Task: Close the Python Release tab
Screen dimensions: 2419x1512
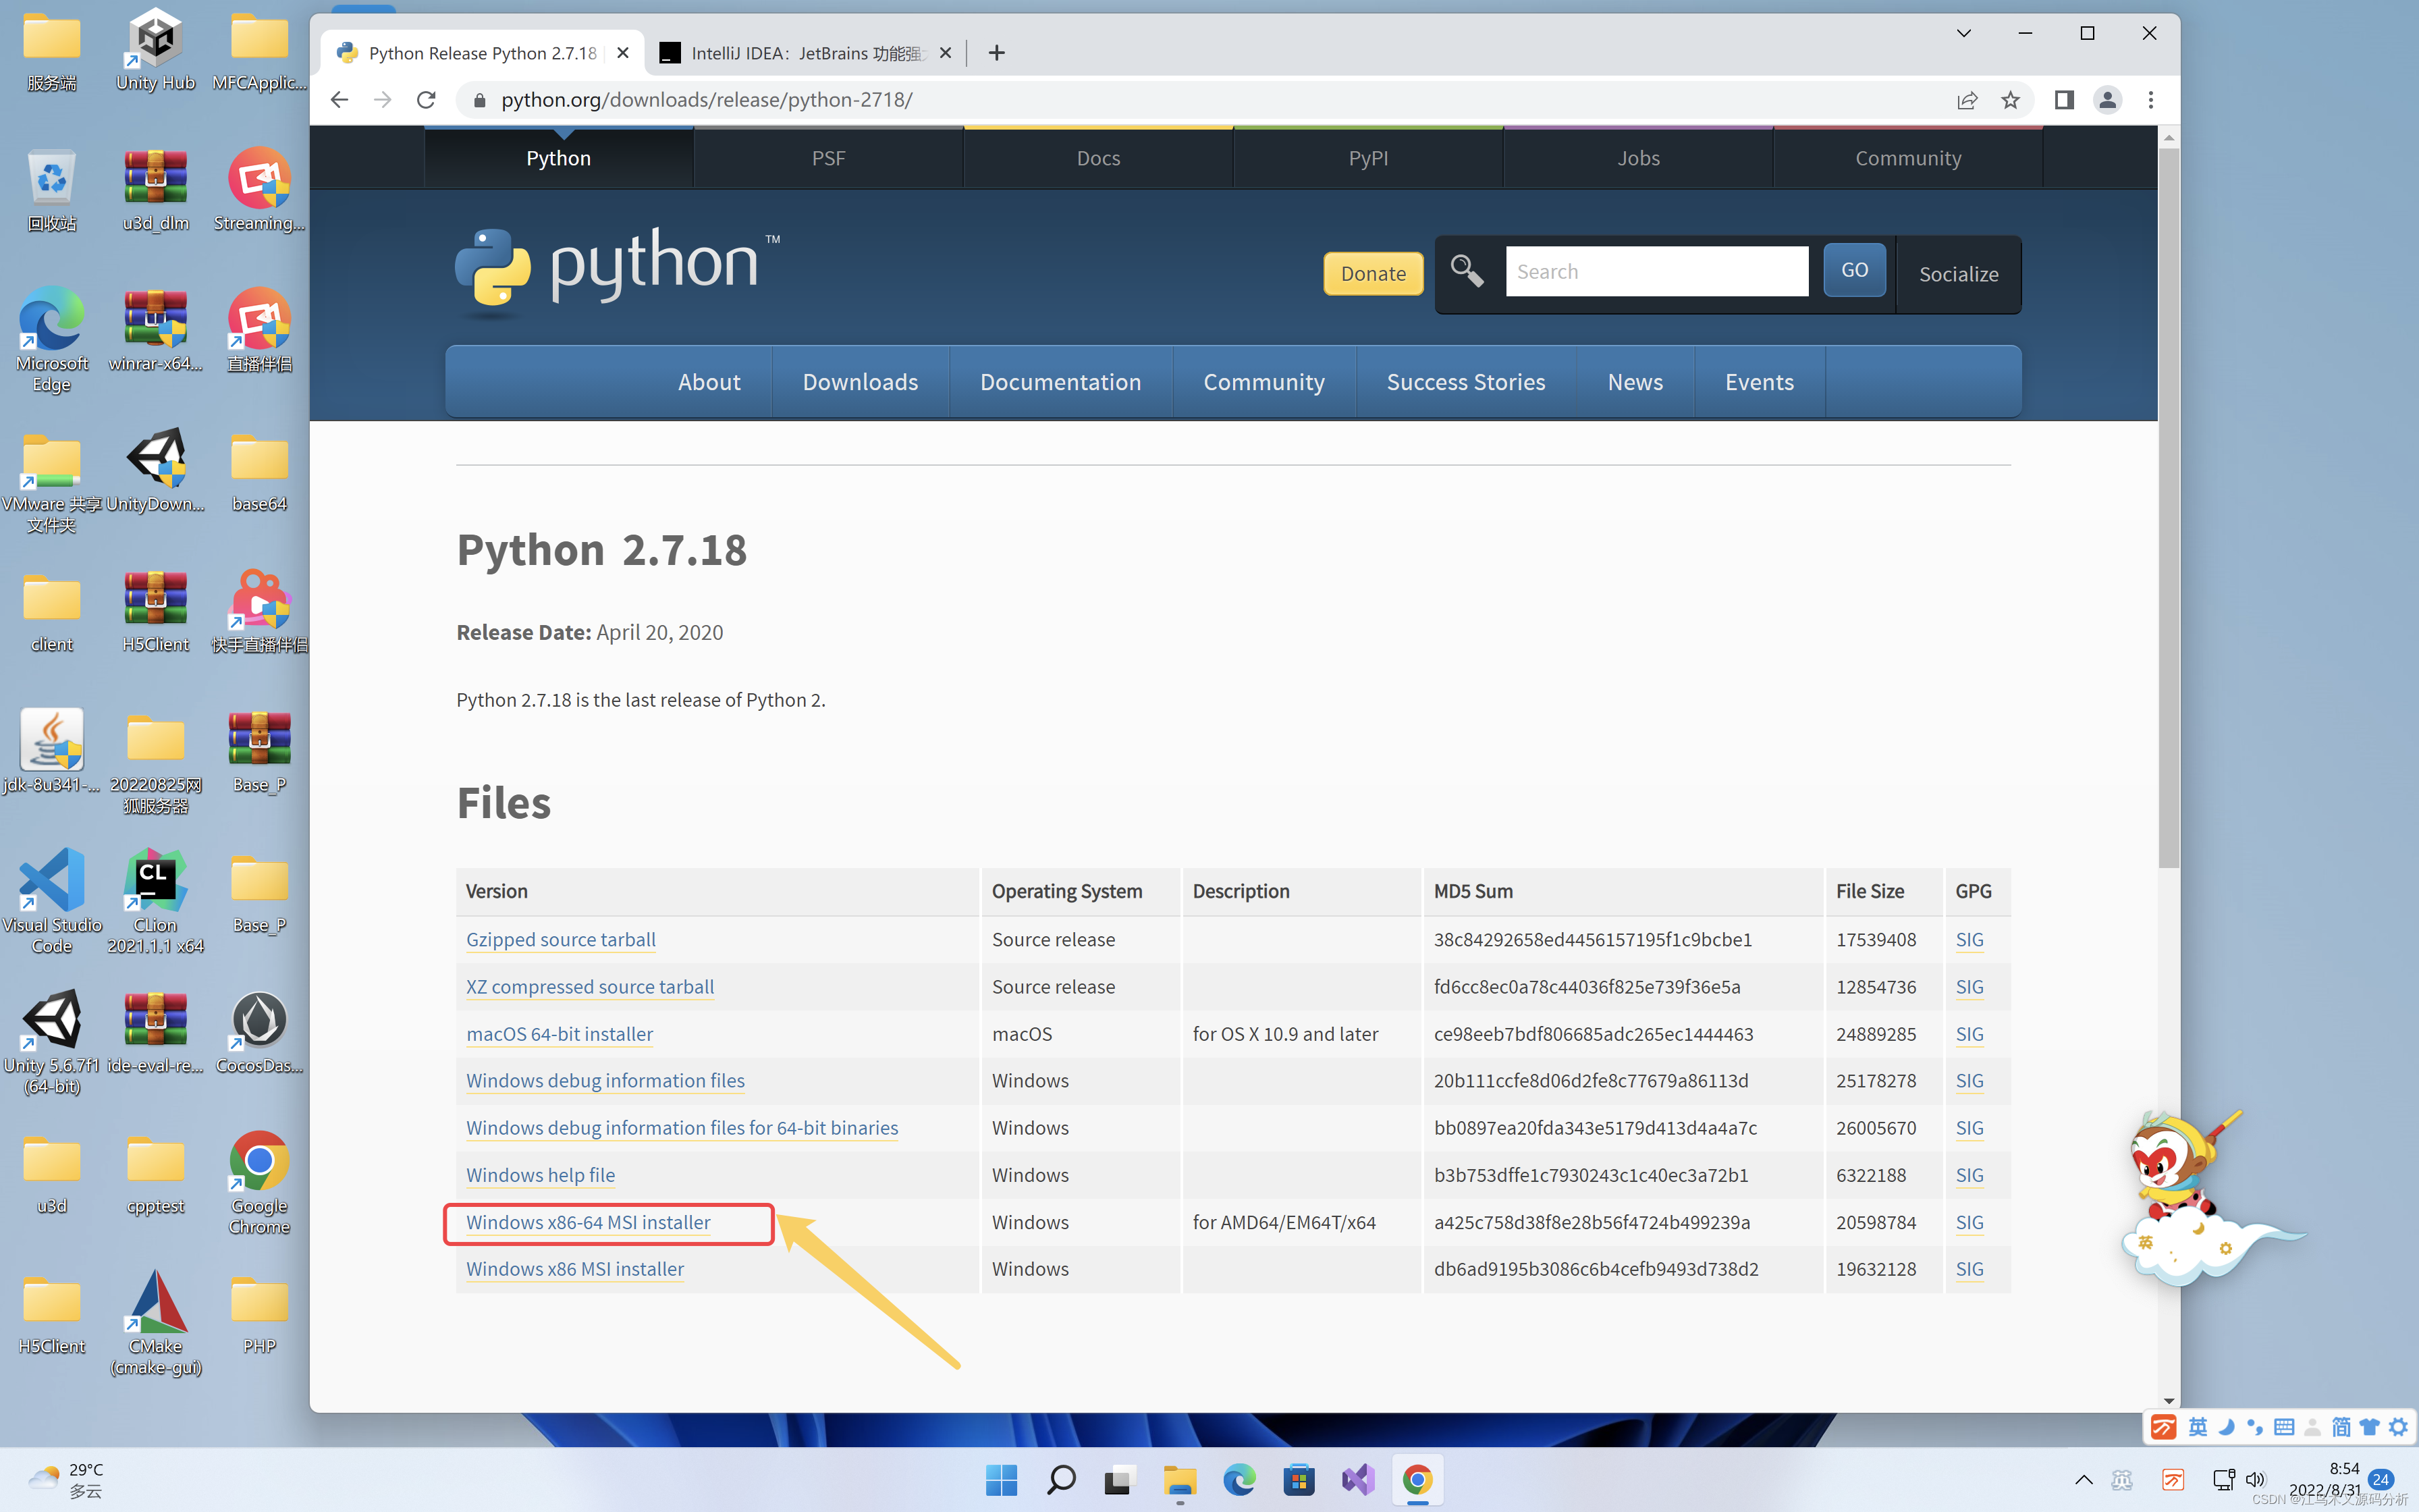Action: point(623,53)
